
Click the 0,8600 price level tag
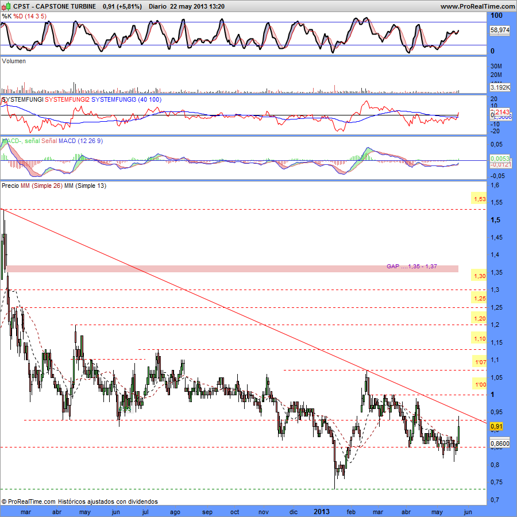pos(500,443)
